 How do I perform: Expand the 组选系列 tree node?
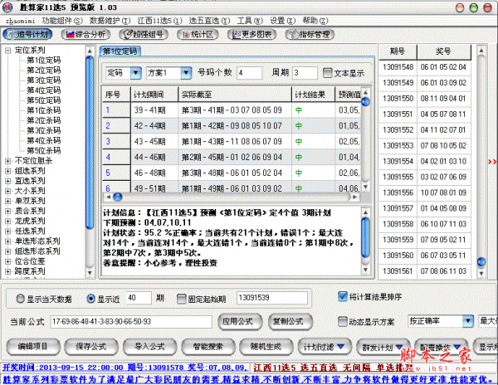[x=8, y=171]
